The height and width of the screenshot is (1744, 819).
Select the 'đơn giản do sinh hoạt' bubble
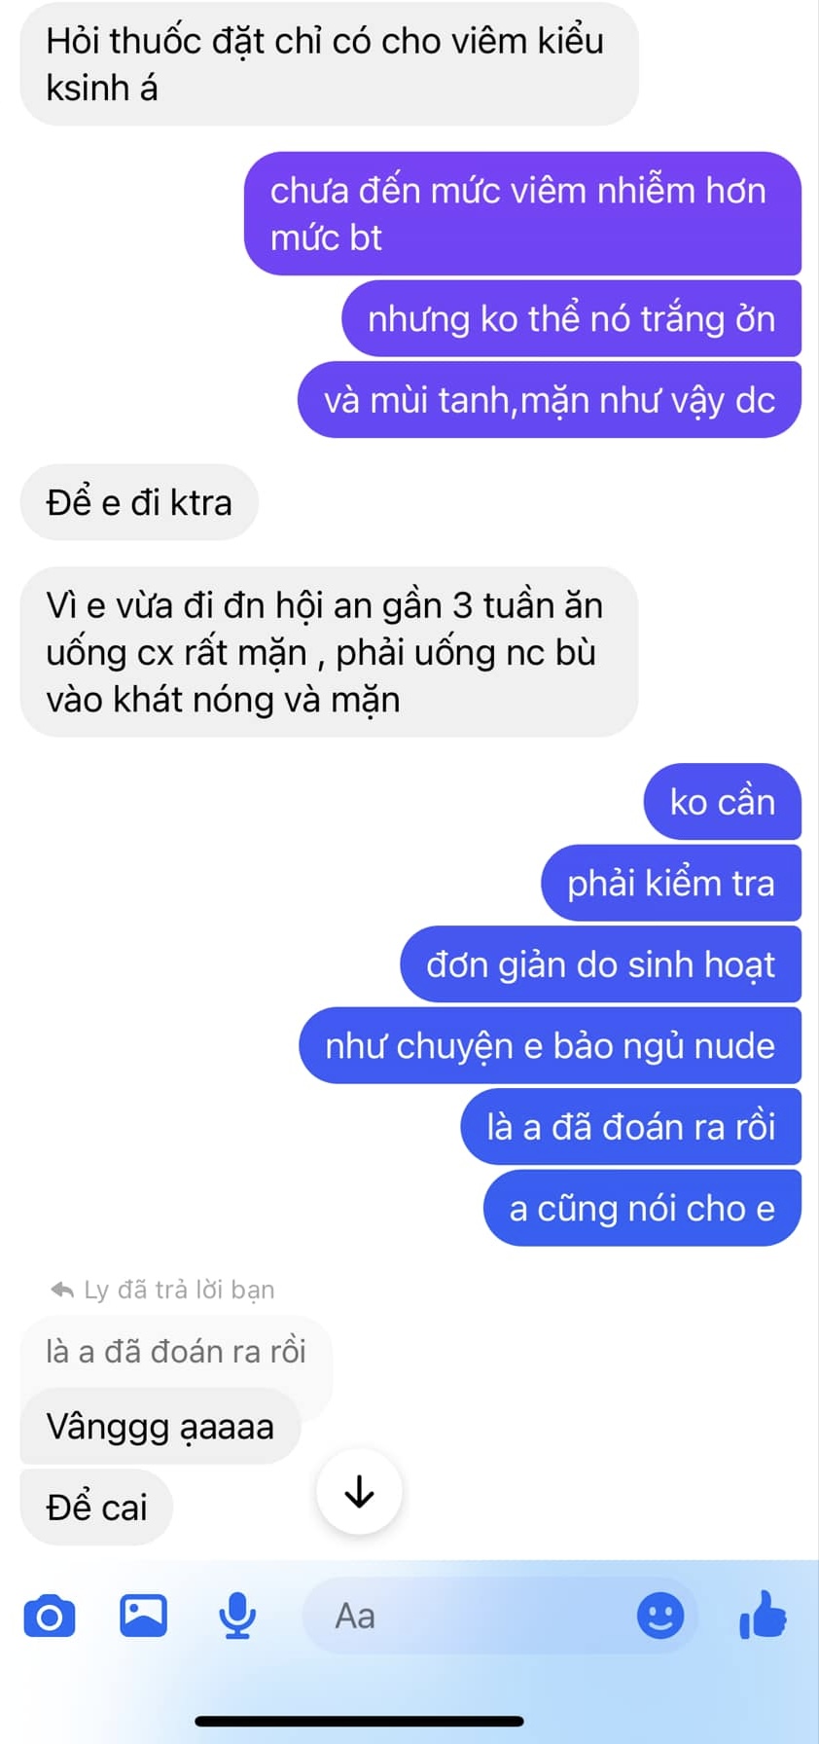pos(600,964)
